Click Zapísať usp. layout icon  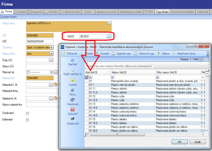[x=113, y=54]
